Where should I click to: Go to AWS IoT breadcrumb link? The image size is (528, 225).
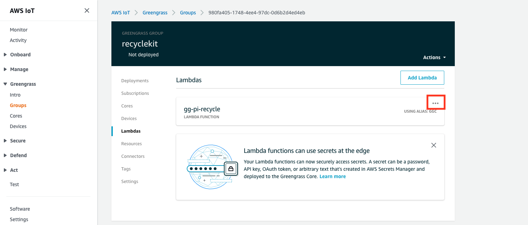(121, 13)
